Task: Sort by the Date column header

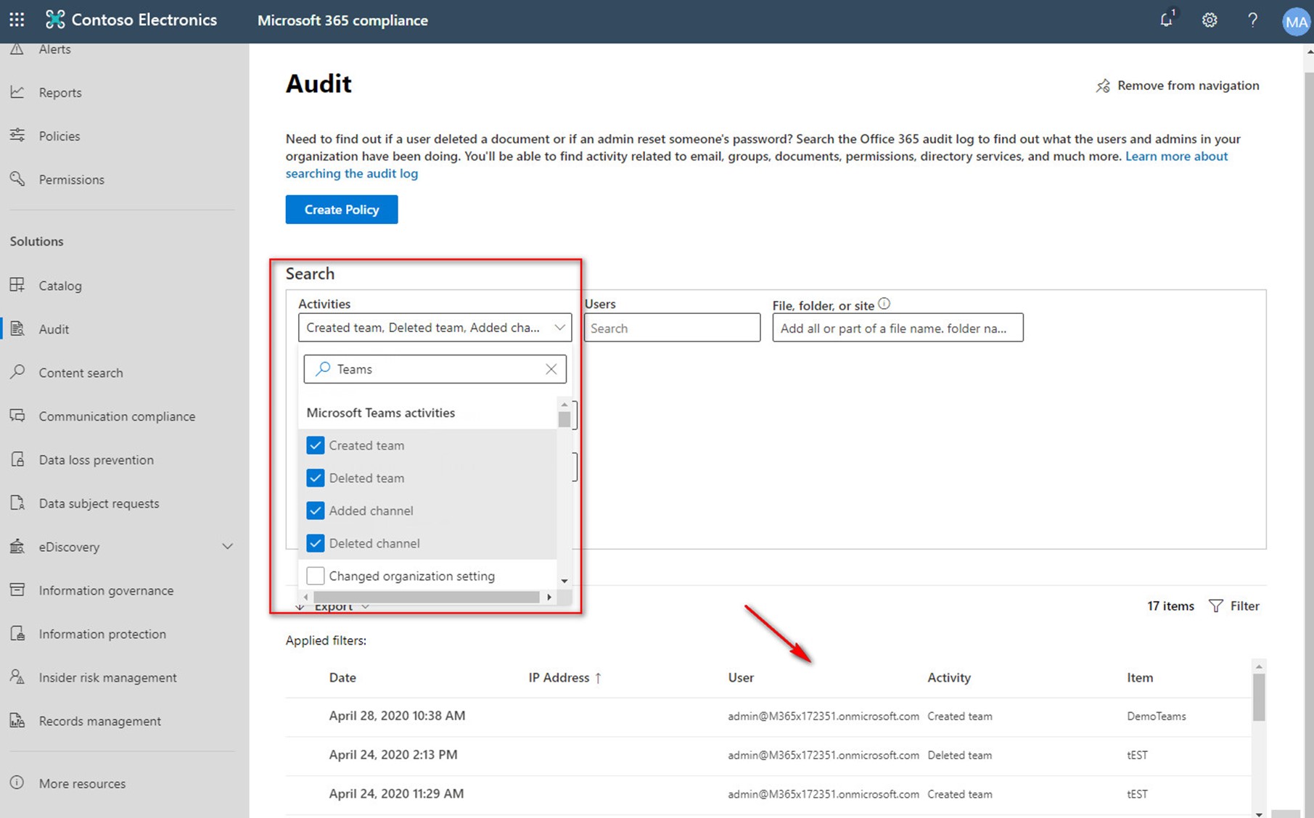Action: click(x=342, y=677)
